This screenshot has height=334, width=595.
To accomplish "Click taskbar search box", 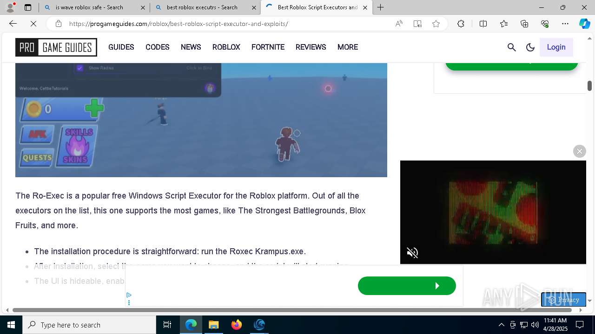I will pyautogui.click(x=89, y=325).
